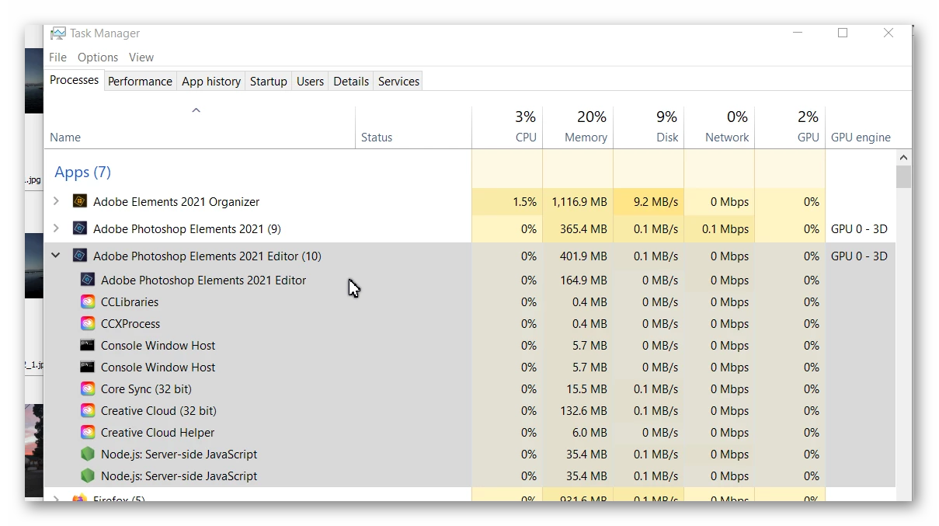Click the Photoshop Elements 2021 Editor (10) group icon
The width and height of the screenshot is (939, 526).
tap(79, 256)
